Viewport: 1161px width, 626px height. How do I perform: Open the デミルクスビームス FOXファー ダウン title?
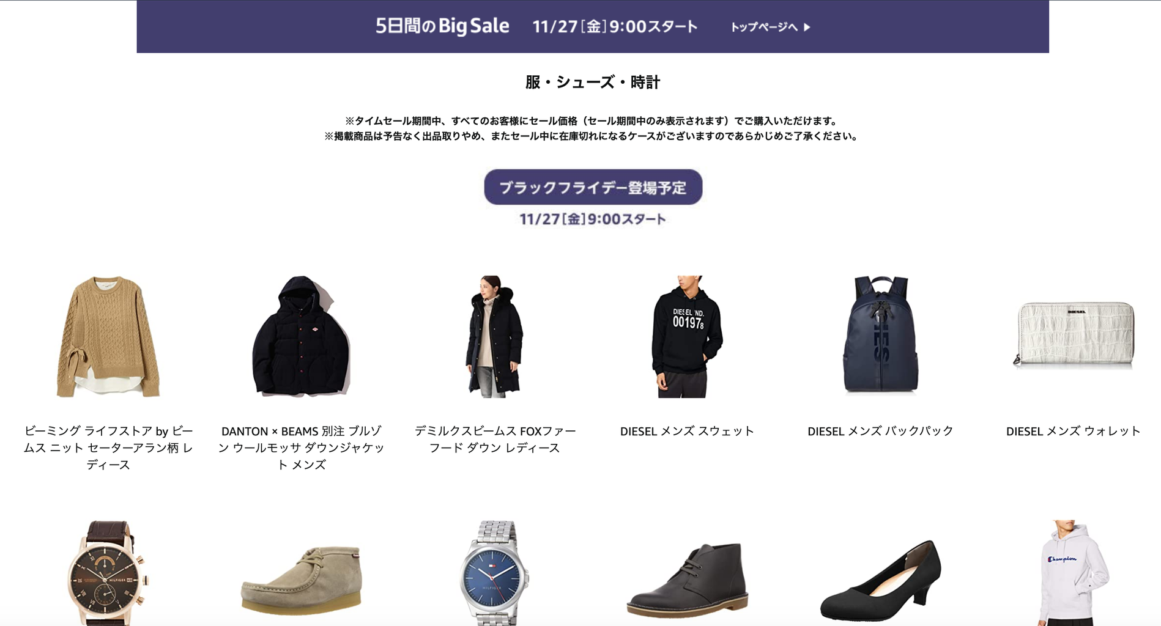click(495, 440)
